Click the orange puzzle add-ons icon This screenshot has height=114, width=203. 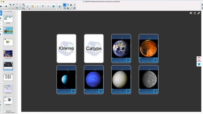coord(33,6)
